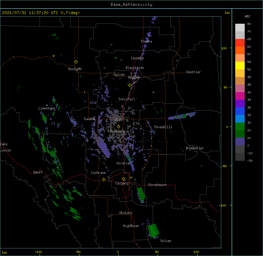Click the ThreeHills town label
Screen dimensions: 263x256
[x=163, y=127]
